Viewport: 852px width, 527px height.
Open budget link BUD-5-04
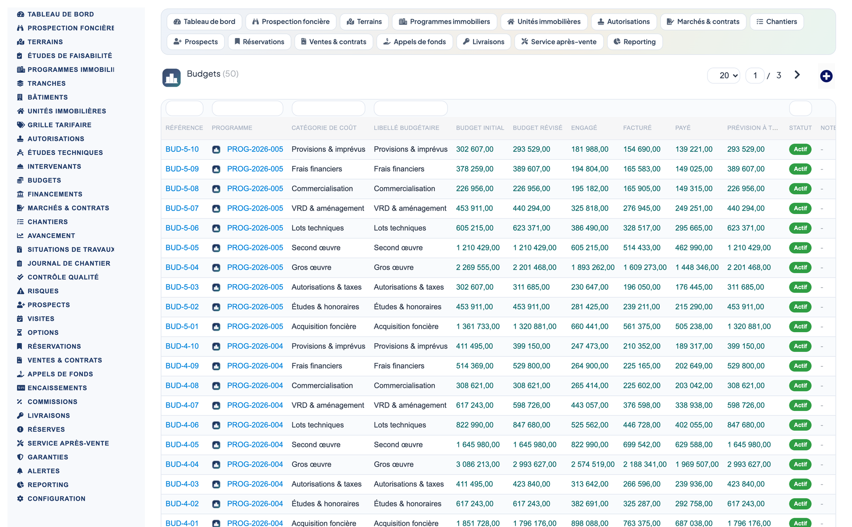coord(182,267)
